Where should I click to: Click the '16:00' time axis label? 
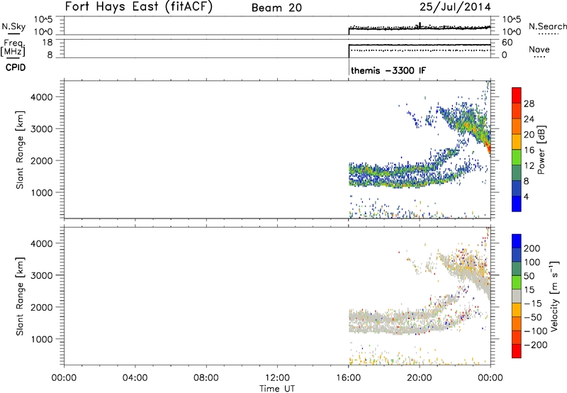click(349, 377)
